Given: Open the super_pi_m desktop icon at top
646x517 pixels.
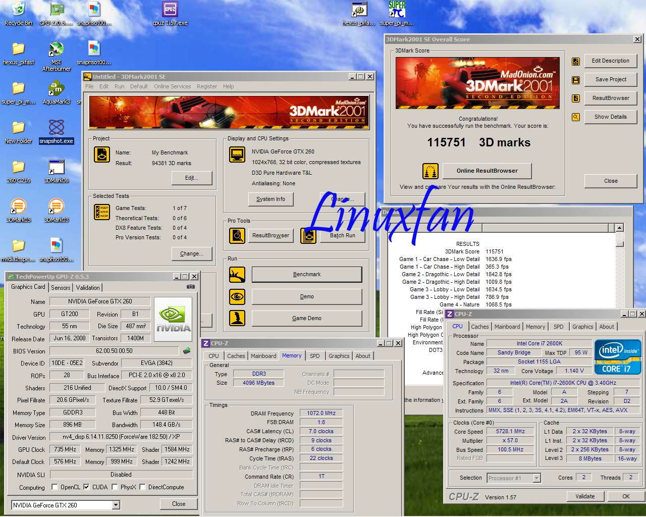Looking at the screenshot, I should pyautogui.click(x=397, y=14).
